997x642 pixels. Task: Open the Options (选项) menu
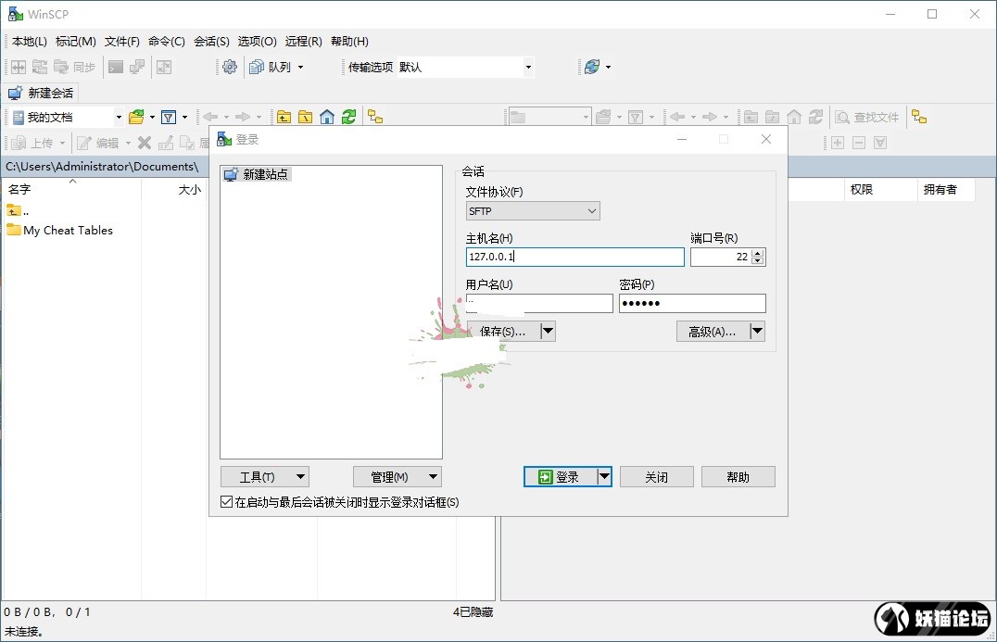tap(257, 42)
